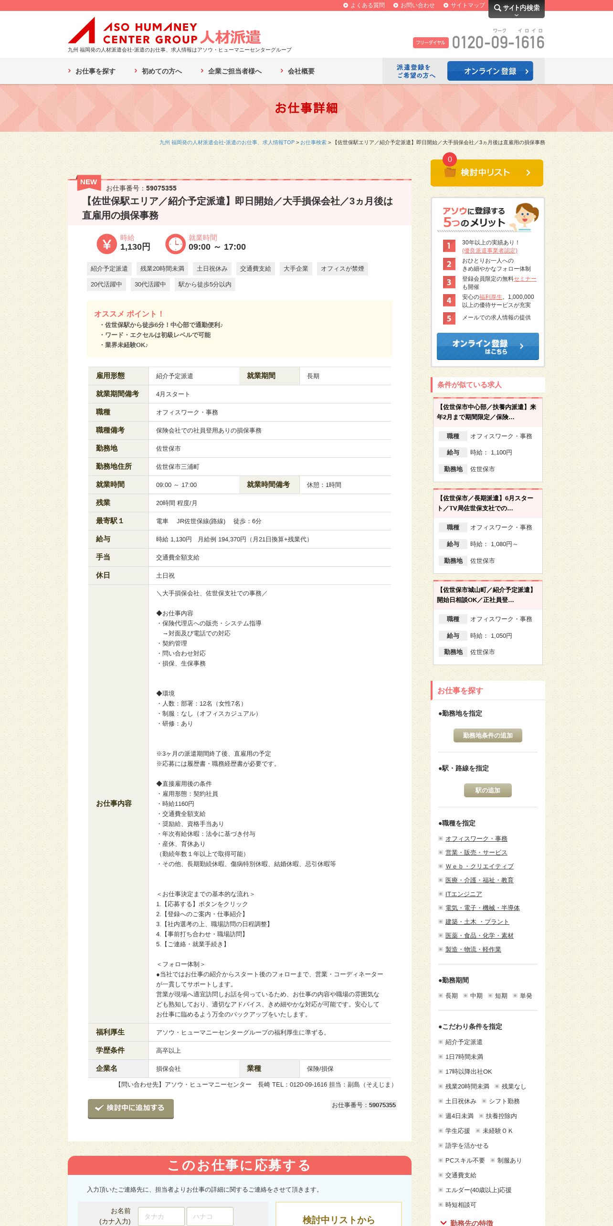Click the NEW badge on the job
Image resolution: width=613 pixels, height=1226 pixels.
89,182
